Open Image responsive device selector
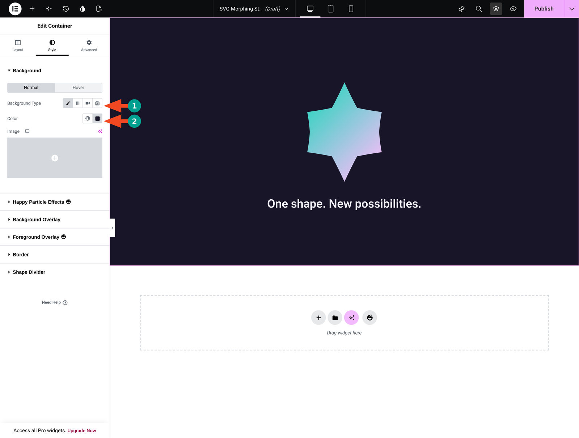 [27, 131]
